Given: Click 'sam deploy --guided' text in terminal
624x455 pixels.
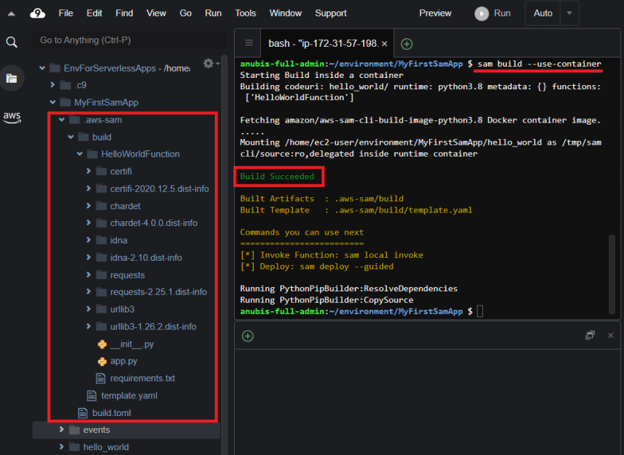Looking at the screenshot, I should tap(347, 266).
